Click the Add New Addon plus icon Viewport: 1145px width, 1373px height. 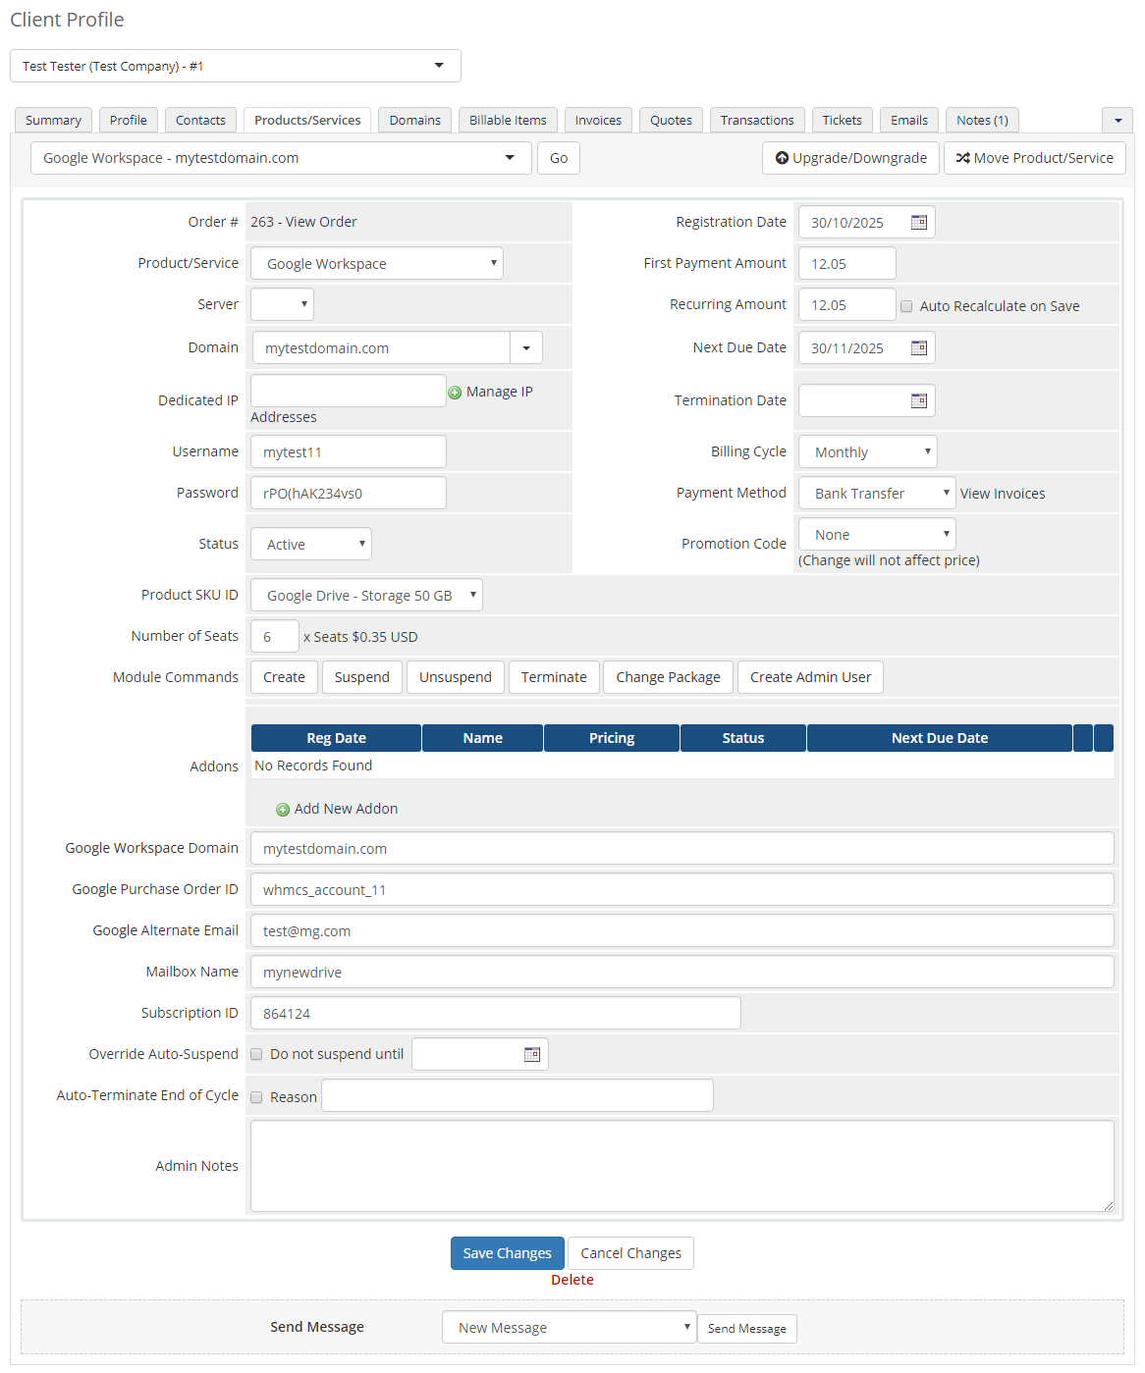(285, 809)
